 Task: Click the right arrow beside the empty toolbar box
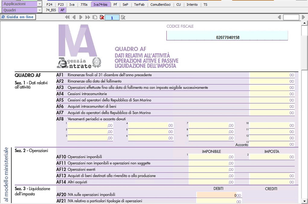point(303,17)
